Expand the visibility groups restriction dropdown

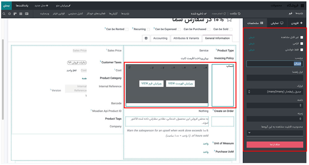(275, 133)
